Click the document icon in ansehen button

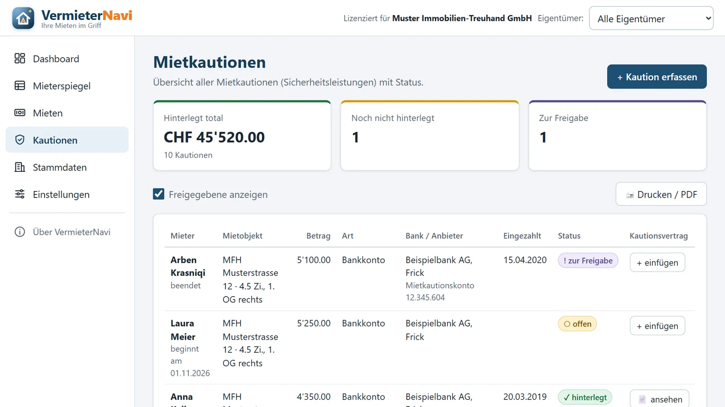click(642, 399)
